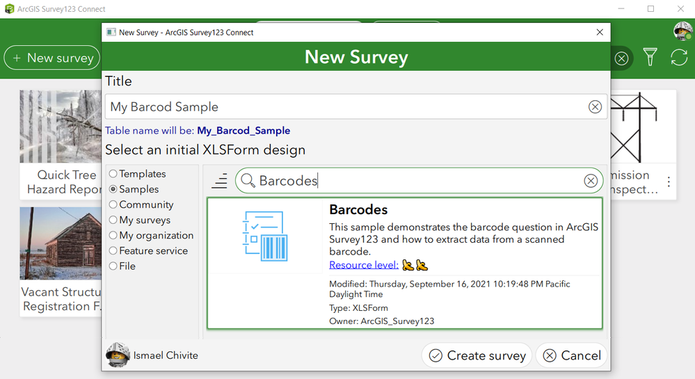Select the Feature service radio option
Screen dimensions: 695x379
click(113, 250)
